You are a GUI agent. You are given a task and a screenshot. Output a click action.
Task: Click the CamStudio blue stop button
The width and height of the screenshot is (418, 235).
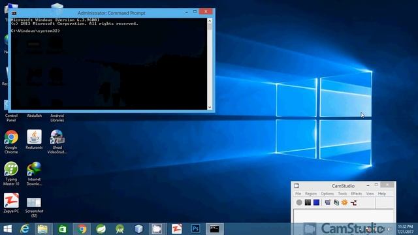point(316,202)
